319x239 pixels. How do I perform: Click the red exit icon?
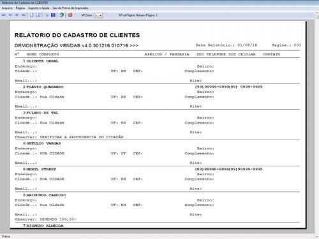pos(70,15)
